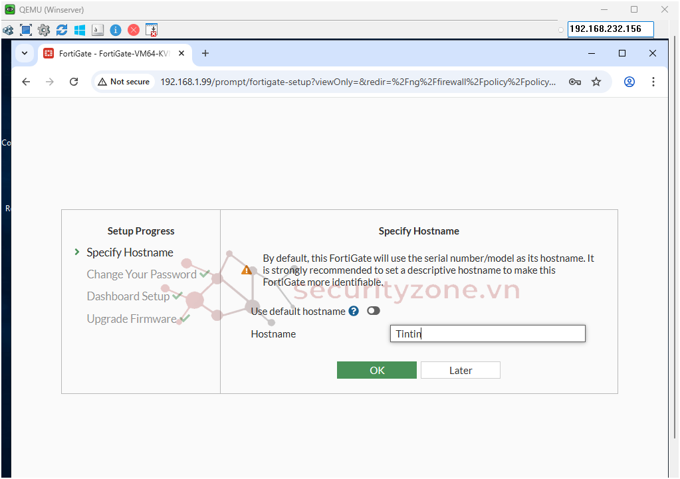Screen dimensions: 680x479
Task: Expand the Chrome tab search dropdown
Action: pyautogui.click(x=25, y=53)
